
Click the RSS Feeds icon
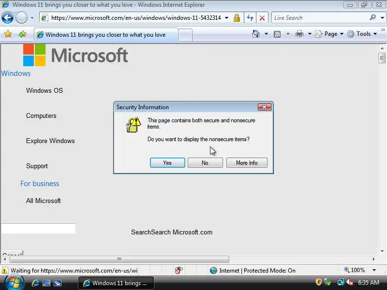click(x=277, y=34)
